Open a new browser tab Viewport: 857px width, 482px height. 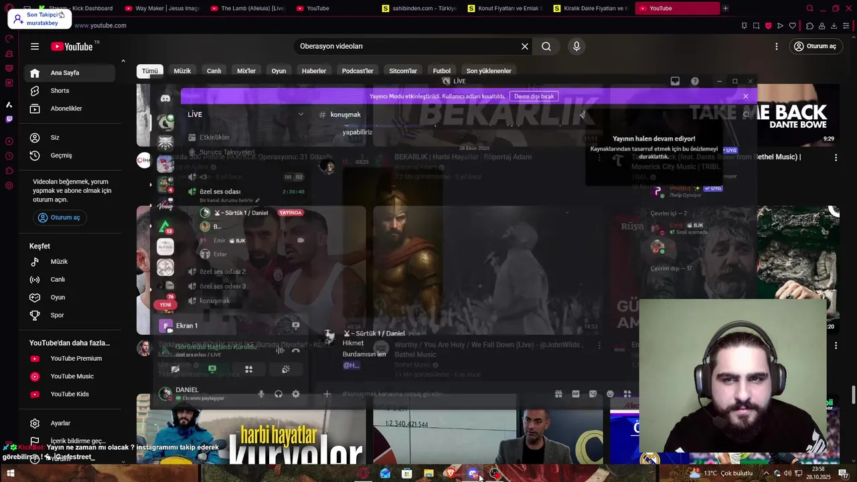pyautogui.click(x=726, y=8)
